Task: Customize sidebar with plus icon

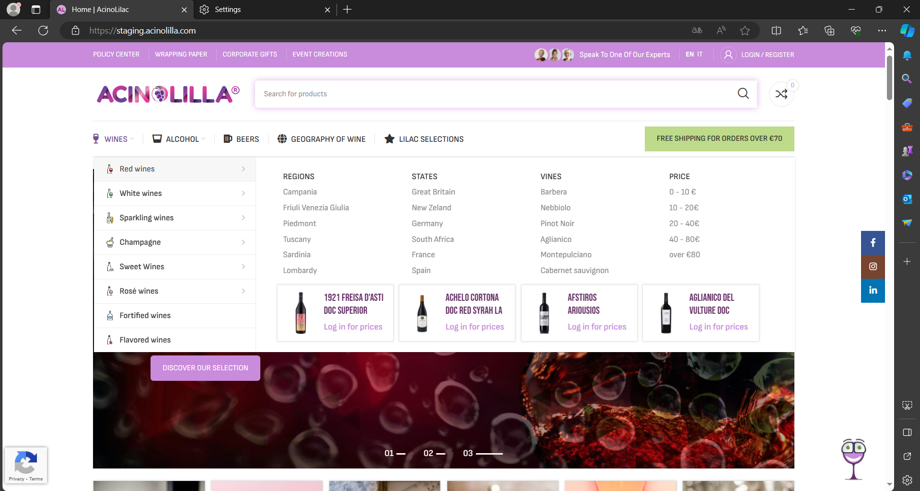Action: (x=907, y=262)
